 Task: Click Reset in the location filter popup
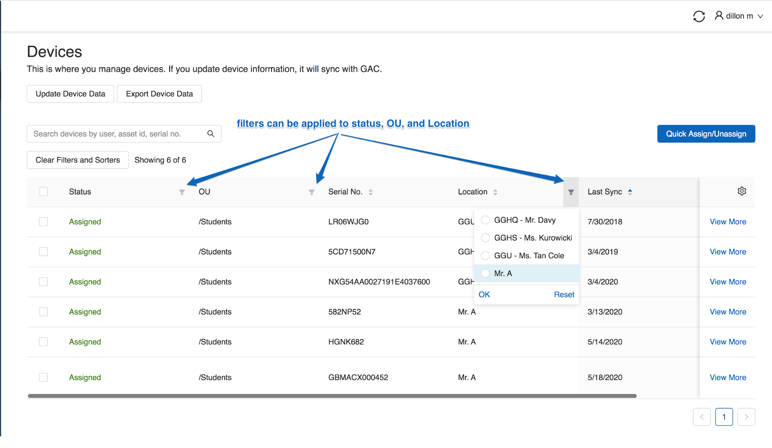coord(564,294)
